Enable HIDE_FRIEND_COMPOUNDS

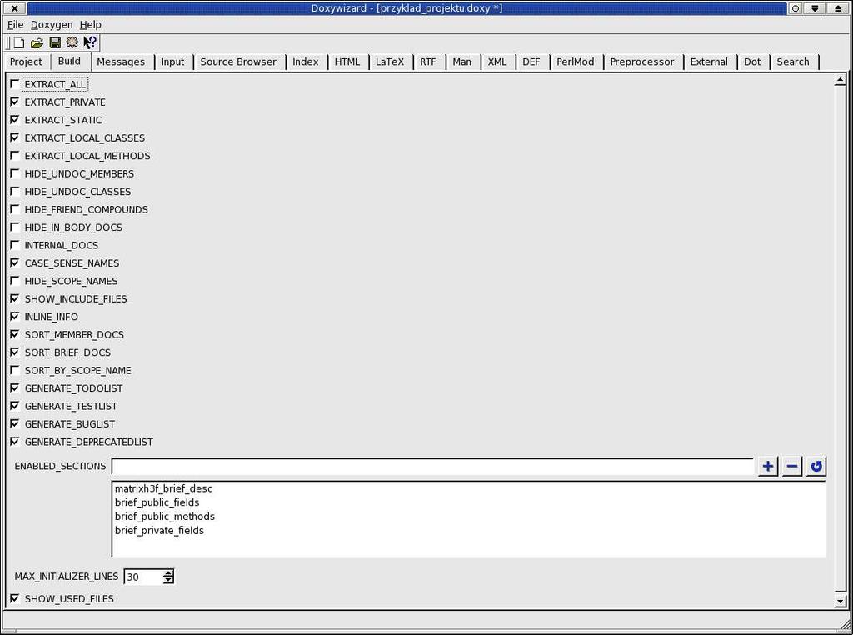point(15,209)
